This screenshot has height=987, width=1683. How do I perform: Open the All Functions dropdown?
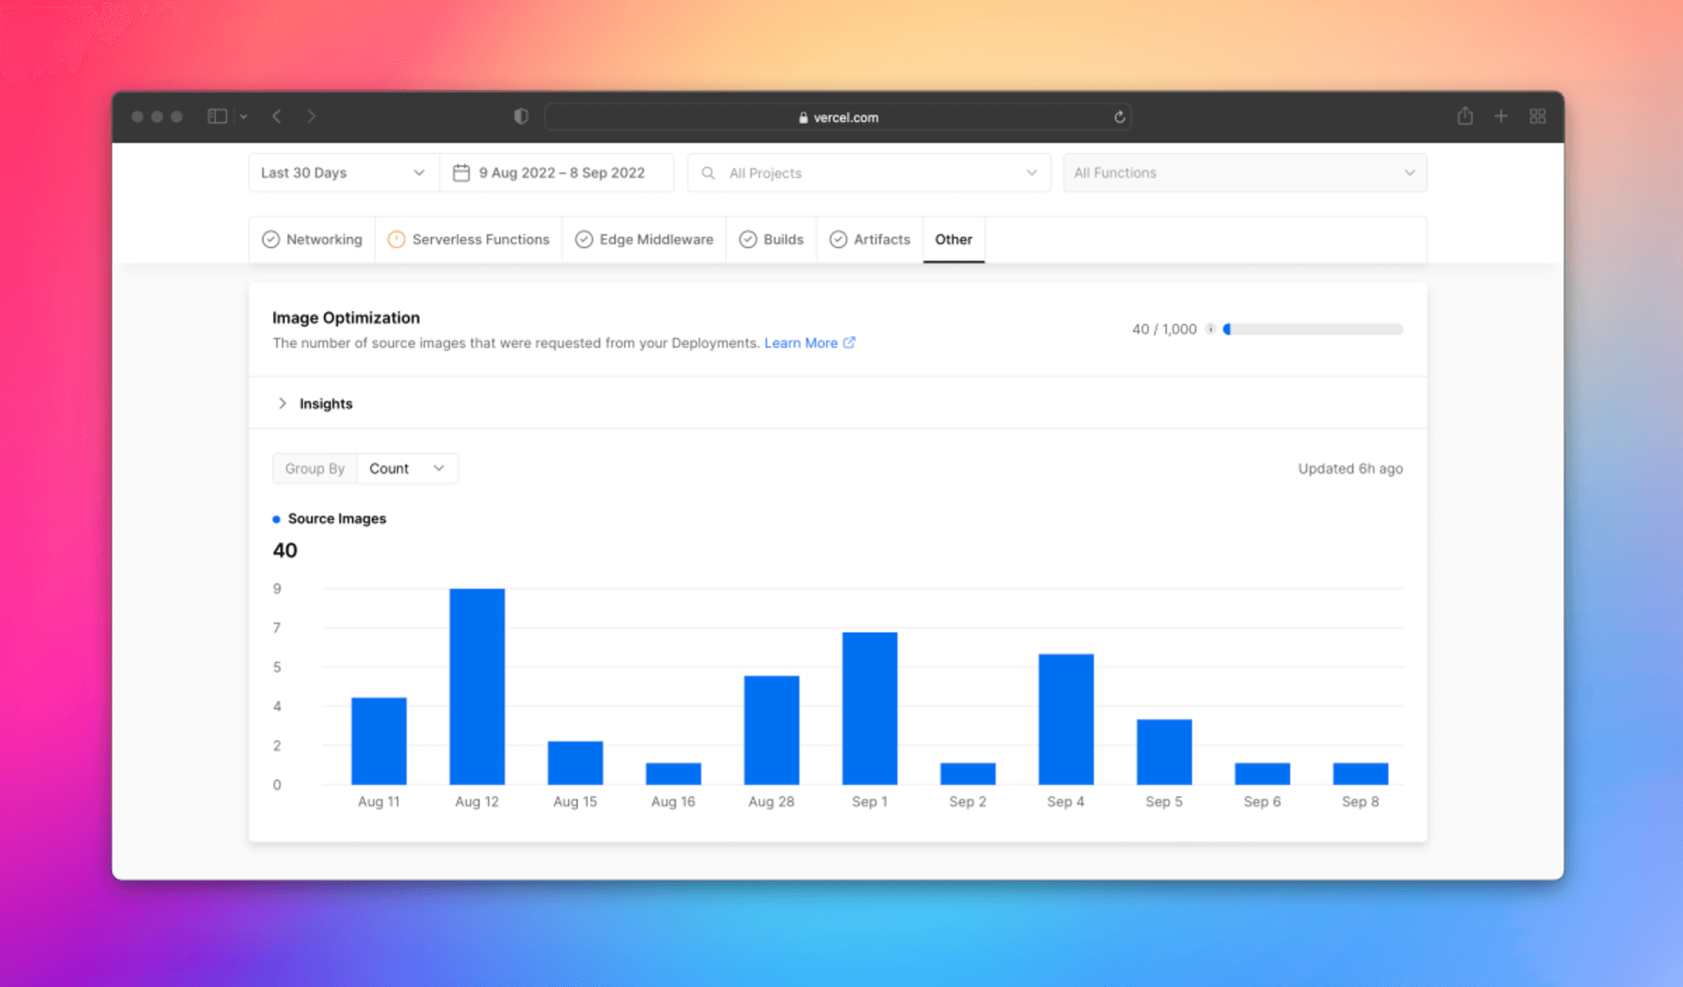[x=1244, y=172]
